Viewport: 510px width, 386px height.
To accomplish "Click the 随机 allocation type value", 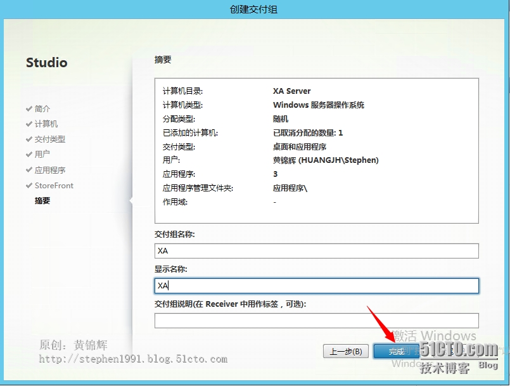I will tap(281, 119).
